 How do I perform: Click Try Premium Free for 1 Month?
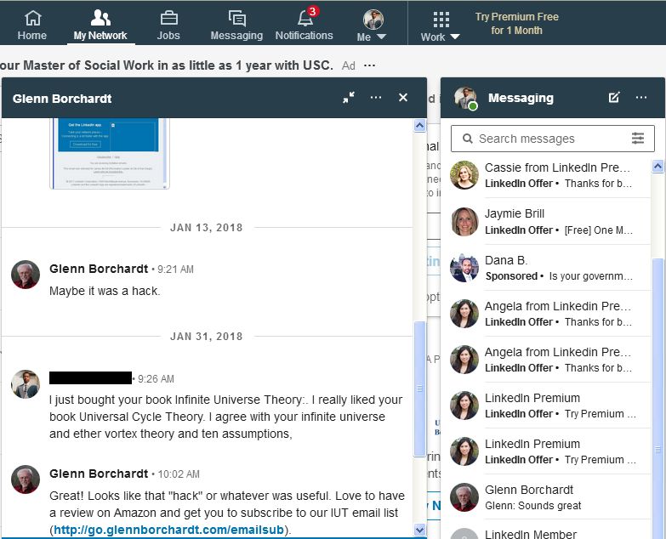pyautogui.click(x=516, y=23)
